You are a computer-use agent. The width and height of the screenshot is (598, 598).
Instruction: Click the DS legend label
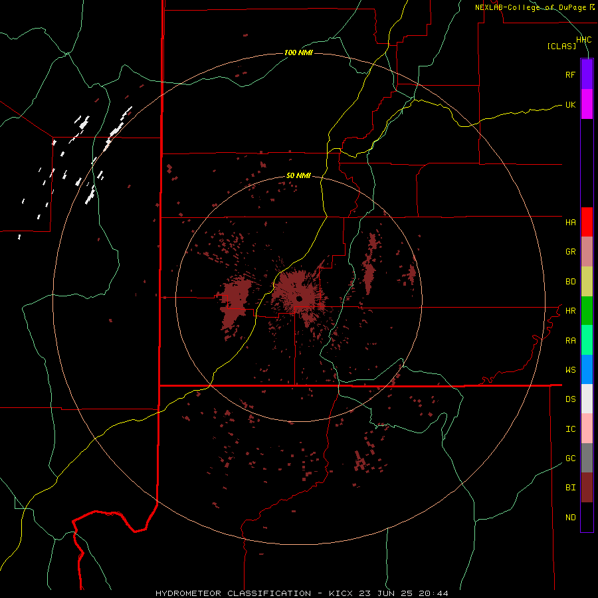pos(570,399)
